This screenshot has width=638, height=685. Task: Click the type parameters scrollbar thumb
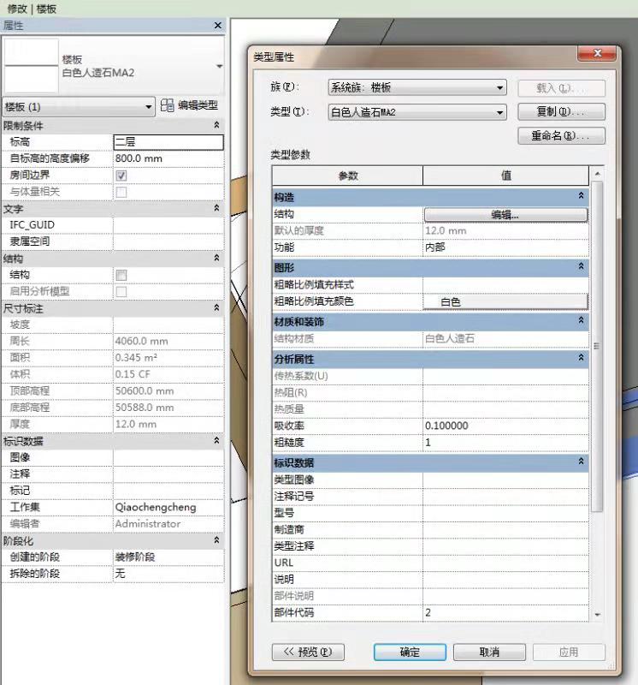[598, 346]
